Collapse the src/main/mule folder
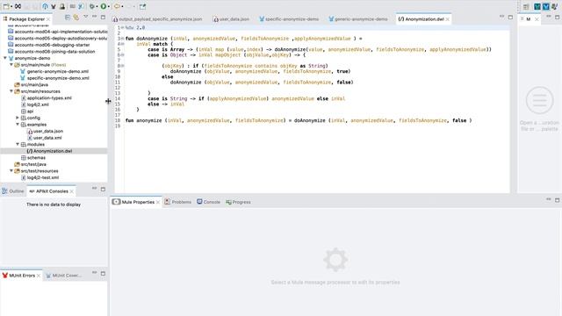 (11, 65)
